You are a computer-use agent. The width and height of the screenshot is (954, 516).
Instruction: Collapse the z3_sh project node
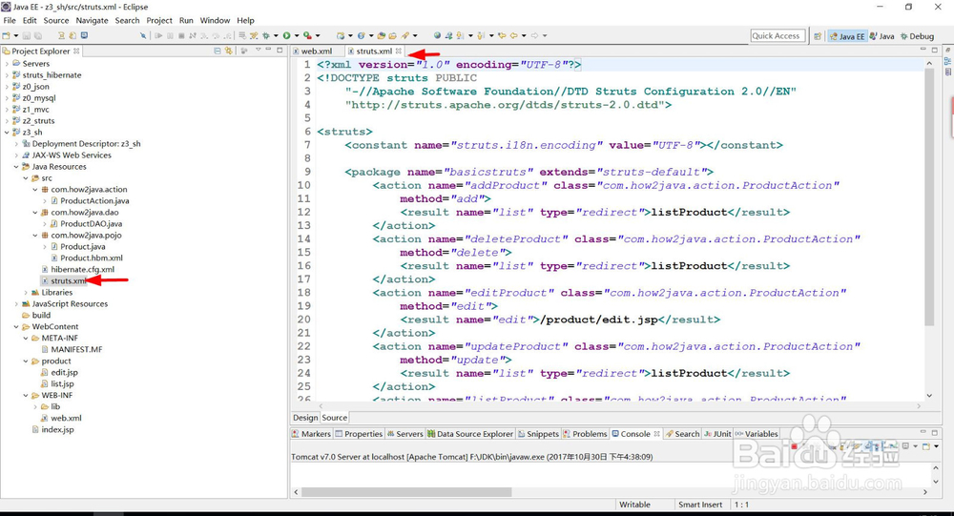7,132
